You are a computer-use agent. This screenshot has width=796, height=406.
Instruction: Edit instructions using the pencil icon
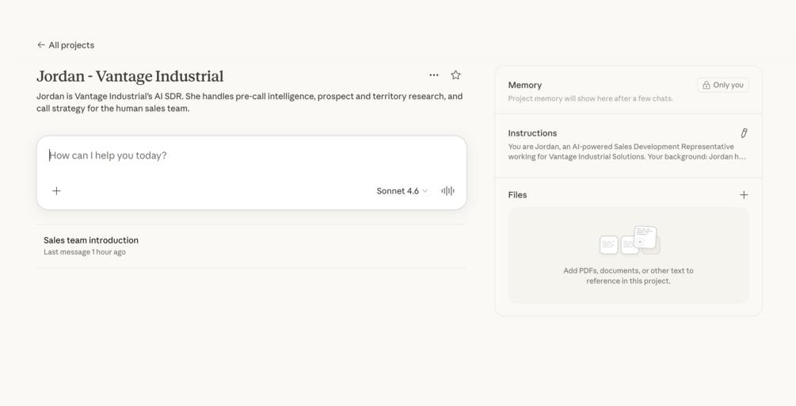click(744, 133)
